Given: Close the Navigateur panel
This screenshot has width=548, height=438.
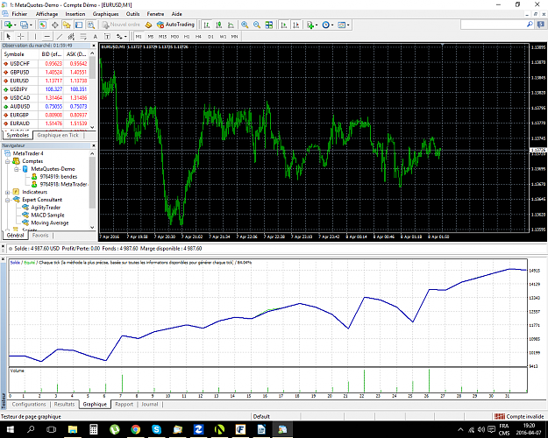Looking at the screenshot, I should [x=93, y=145].
